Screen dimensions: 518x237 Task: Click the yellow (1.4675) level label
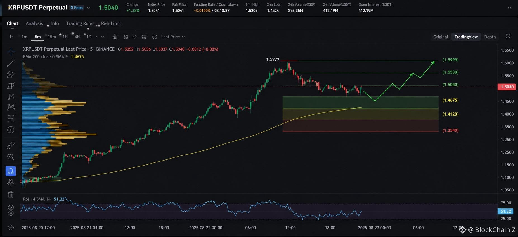pyautogui.click(x=450, y=100)
